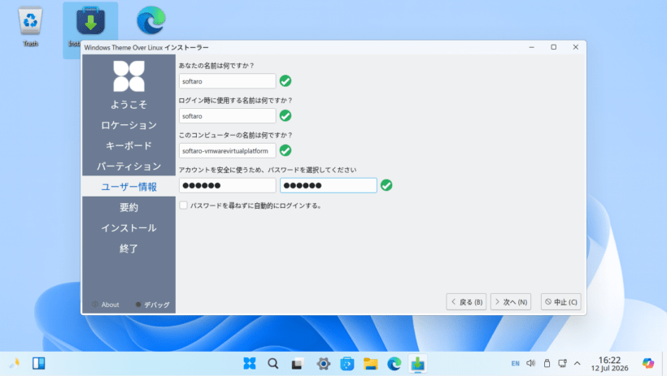Click the 戻る (B) back button
Screen dimensions: 667x376
click(x=466, y=301)
